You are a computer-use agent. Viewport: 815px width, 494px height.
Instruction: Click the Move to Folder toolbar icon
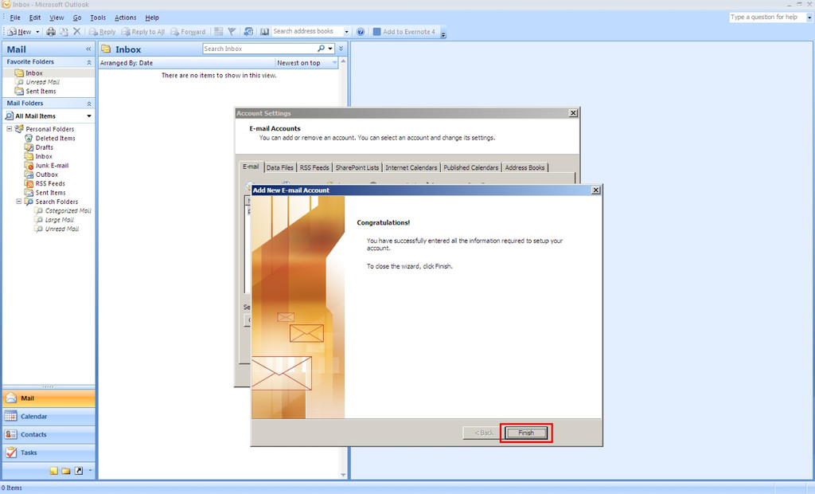pos(64,32)
